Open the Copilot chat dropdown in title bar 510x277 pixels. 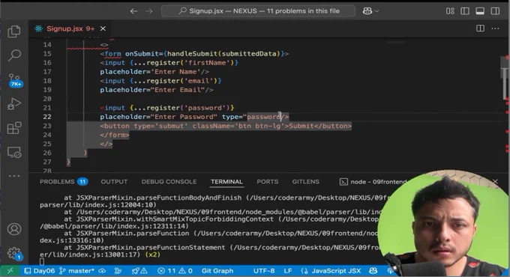(x=370, y=11)
